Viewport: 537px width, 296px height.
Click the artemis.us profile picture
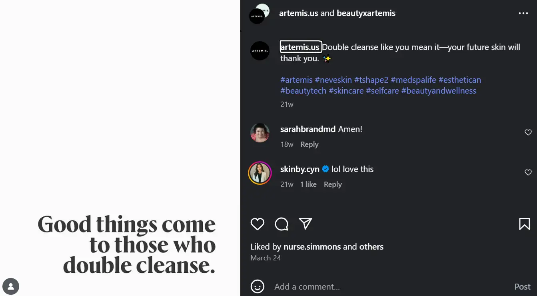[x=260, y=50]
